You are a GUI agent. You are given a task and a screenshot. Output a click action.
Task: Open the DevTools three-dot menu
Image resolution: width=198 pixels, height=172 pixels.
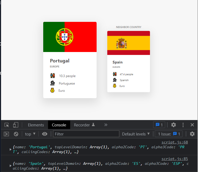click(x=183, y=125)
